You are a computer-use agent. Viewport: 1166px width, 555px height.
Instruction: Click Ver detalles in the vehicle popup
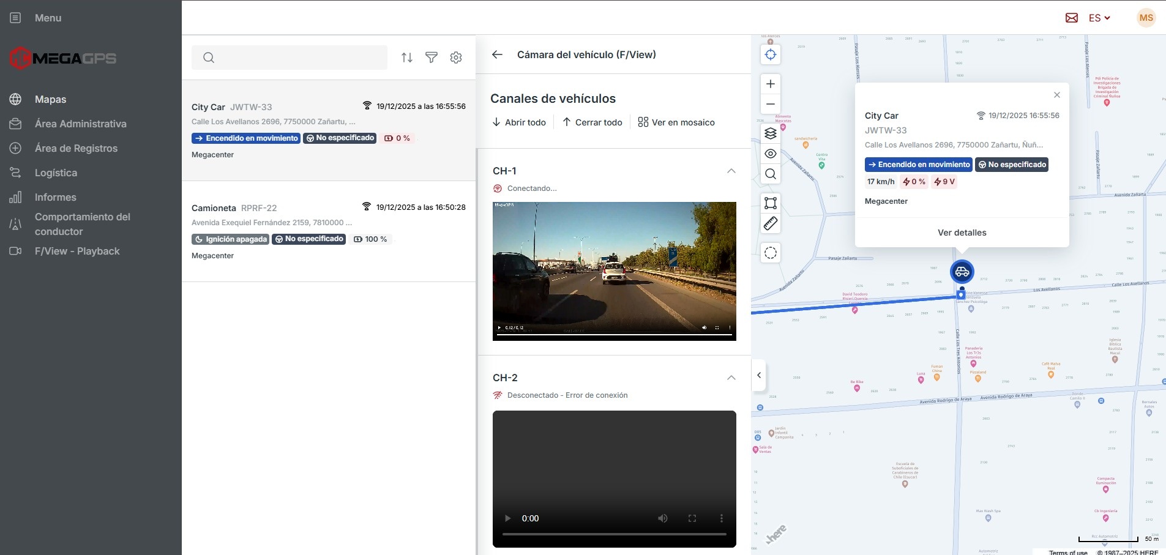tap(962, 233)
